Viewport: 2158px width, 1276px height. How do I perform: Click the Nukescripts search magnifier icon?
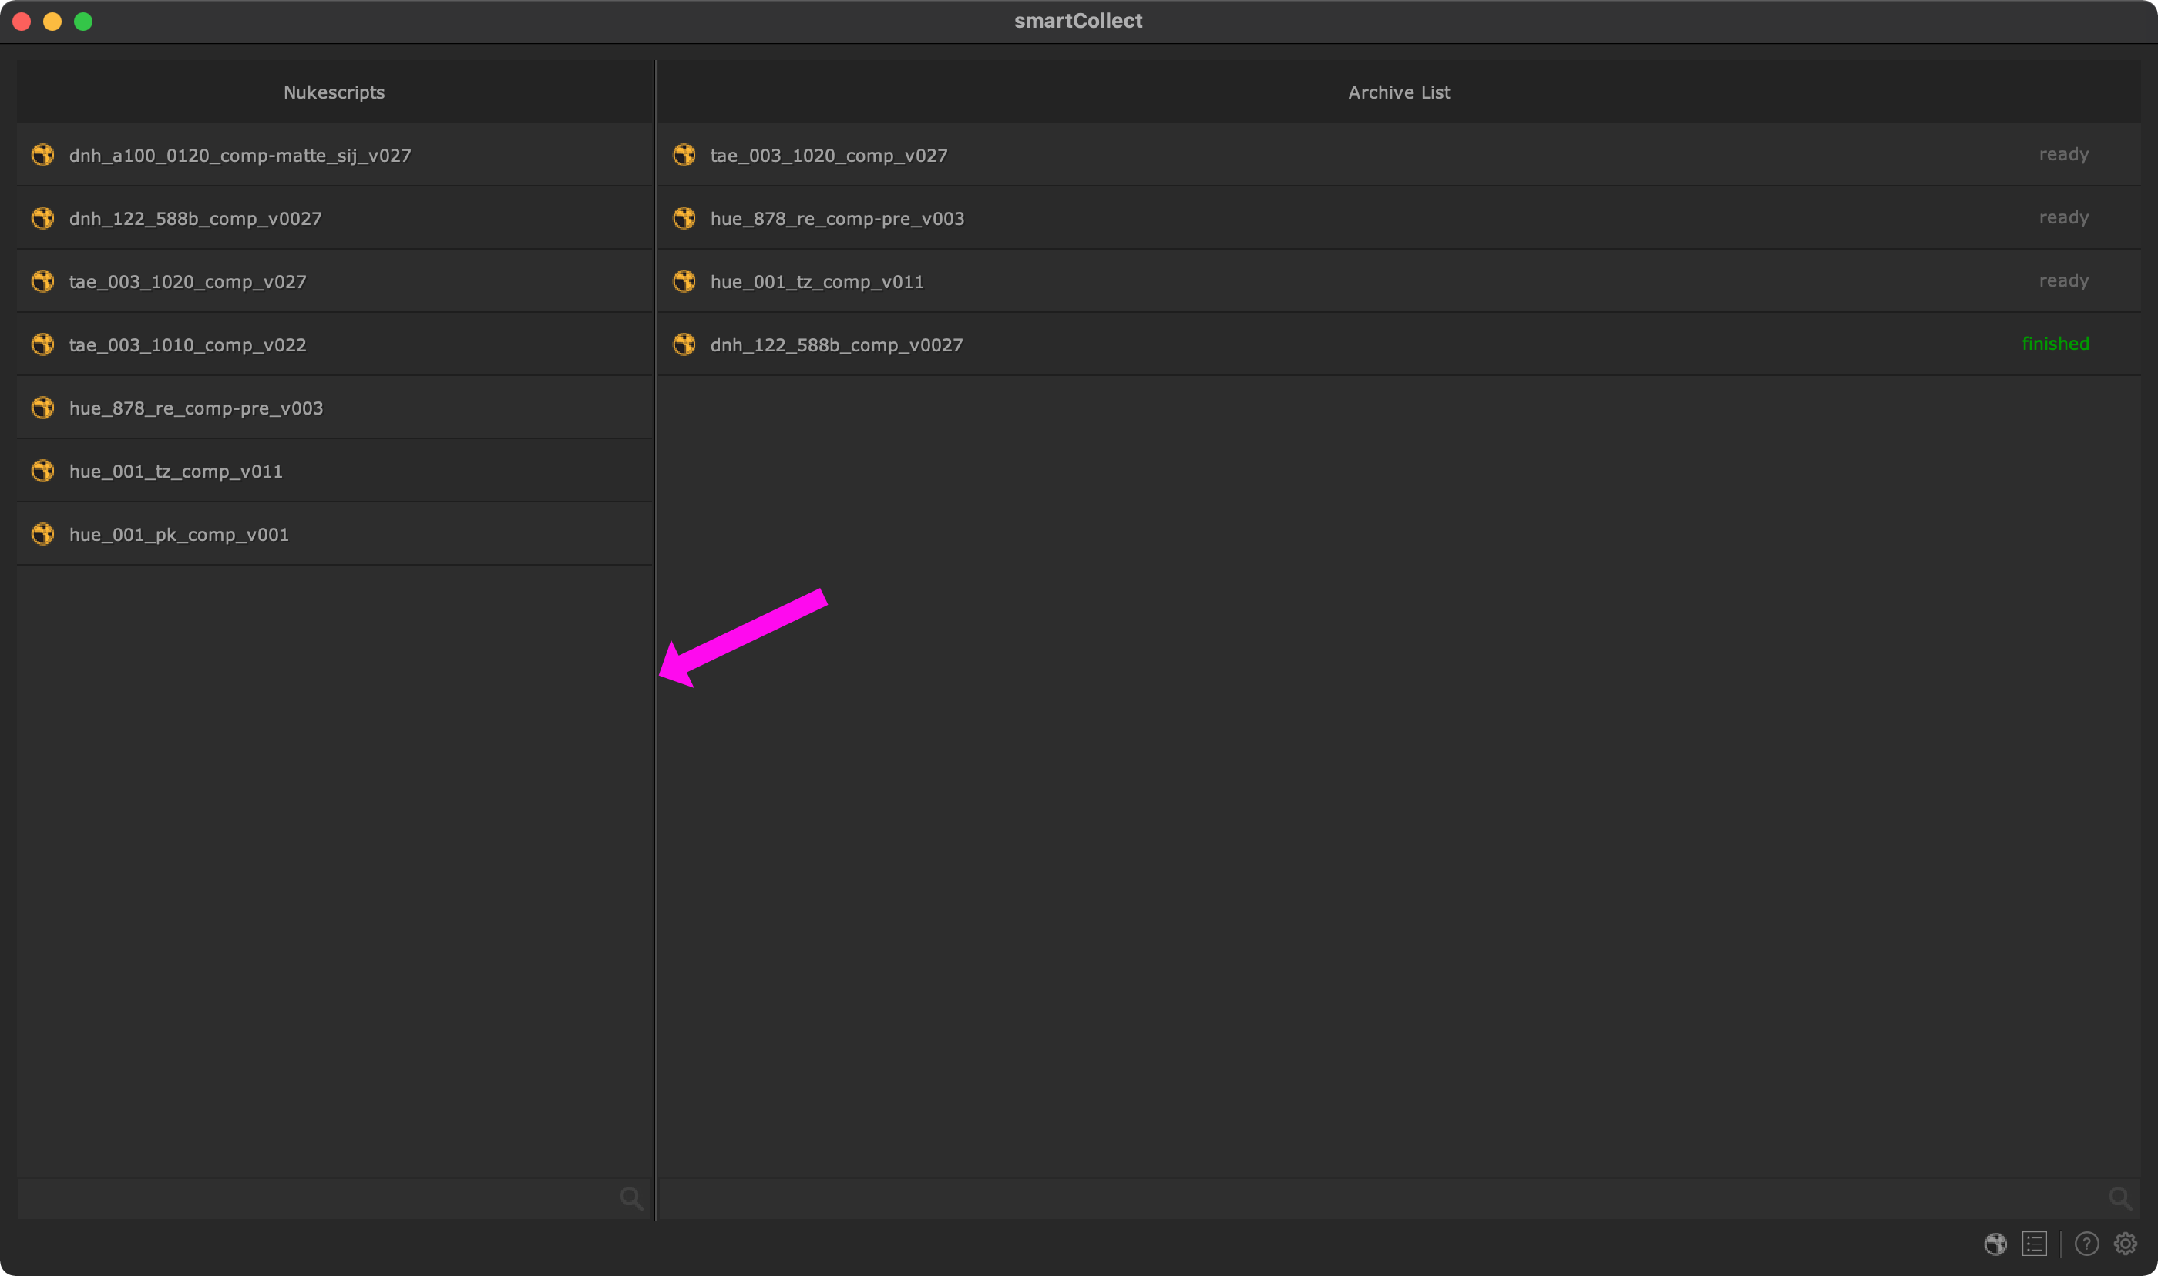click(631, 1199)
